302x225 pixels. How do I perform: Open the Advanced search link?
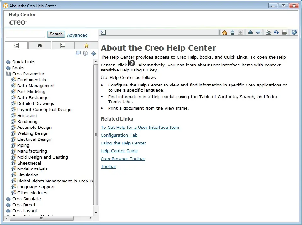[77, 35]
